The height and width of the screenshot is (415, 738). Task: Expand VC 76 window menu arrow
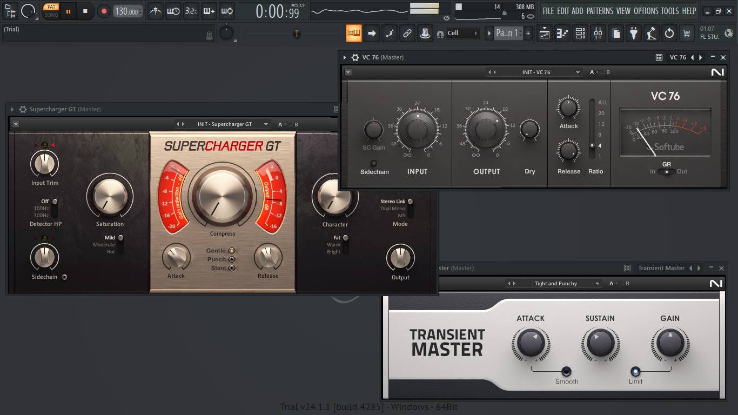(x=345, y=57)
